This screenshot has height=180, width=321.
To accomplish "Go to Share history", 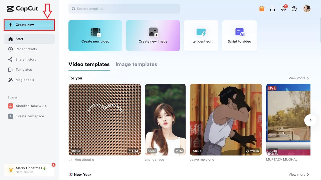I will (29, 59).
